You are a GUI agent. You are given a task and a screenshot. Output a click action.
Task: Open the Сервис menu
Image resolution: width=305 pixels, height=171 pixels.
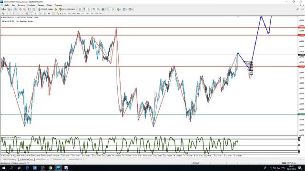point(41,5)
